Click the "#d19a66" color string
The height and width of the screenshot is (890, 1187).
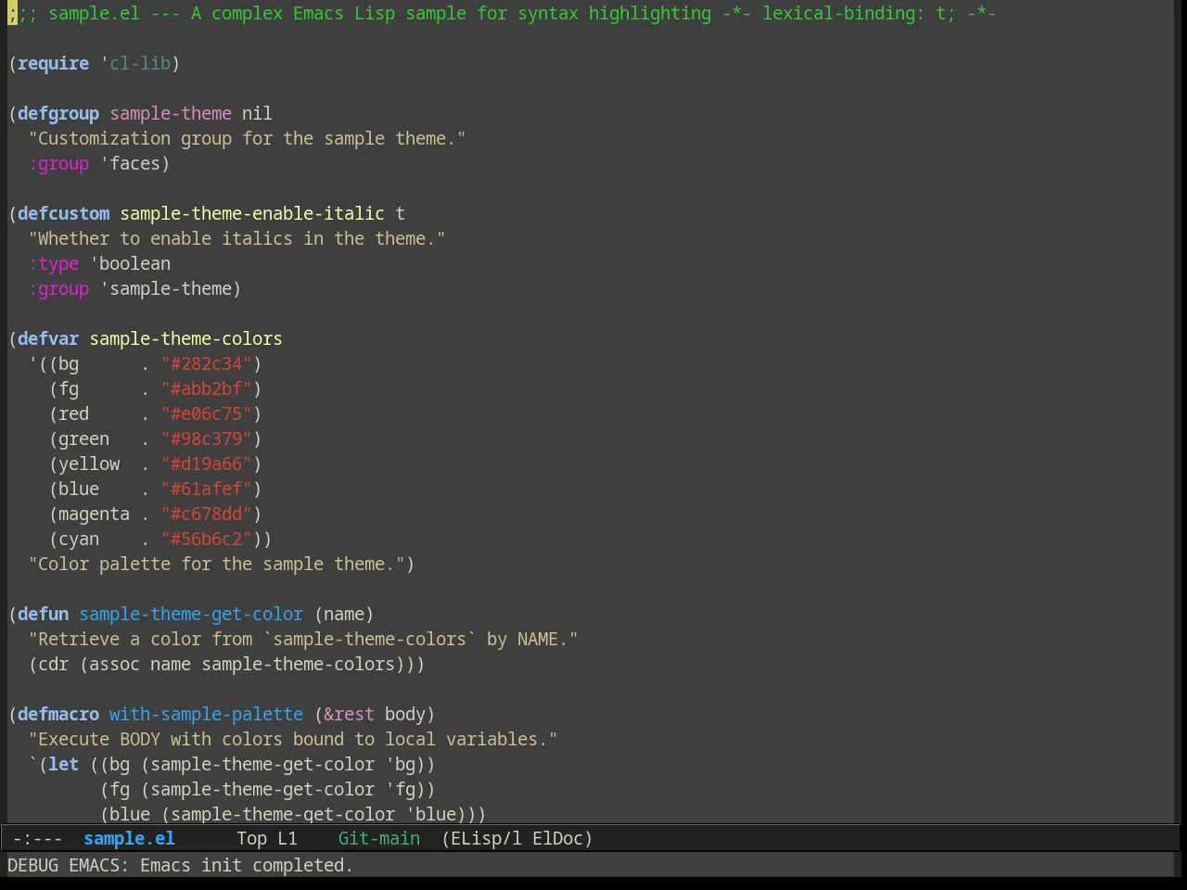(206, 464)
